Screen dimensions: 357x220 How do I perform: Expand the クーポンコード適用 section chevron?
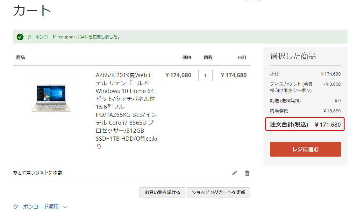tap(65, 207)
